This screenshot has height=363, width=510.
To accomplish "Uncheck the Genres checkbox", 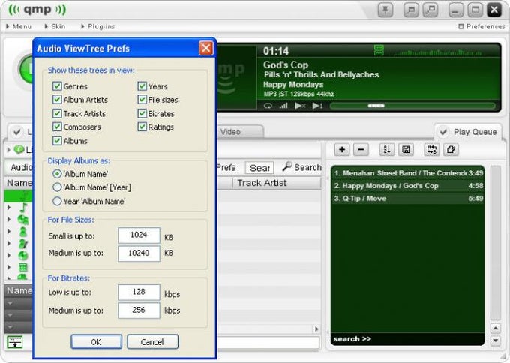I will [57, 85].
